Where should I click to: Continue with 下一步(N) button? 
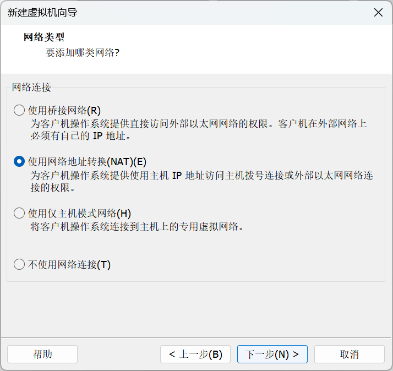tap(272, 354)
